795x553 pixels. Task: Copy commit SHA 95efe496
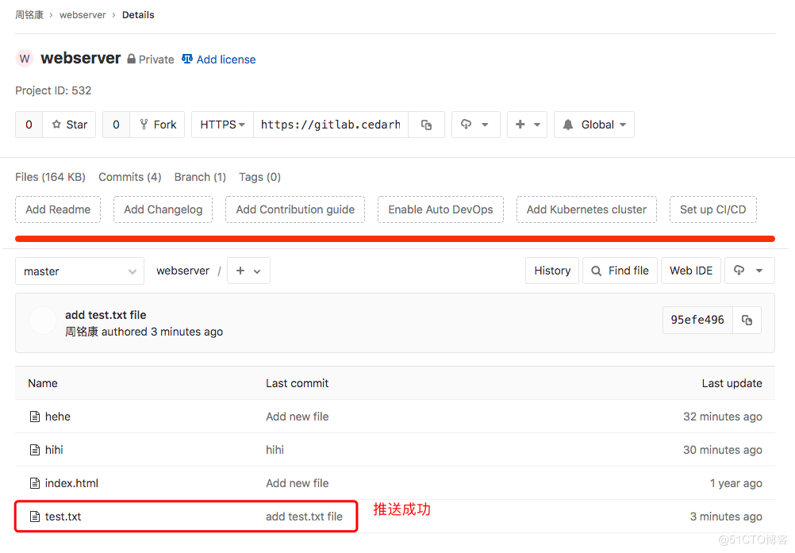(x=747, y=320)
